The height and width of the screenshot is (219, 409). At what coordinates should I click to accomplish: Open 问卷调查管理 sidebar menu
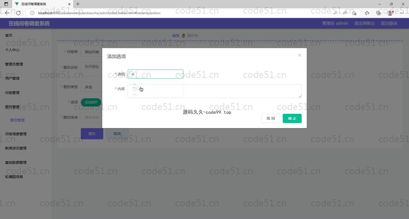16,134
